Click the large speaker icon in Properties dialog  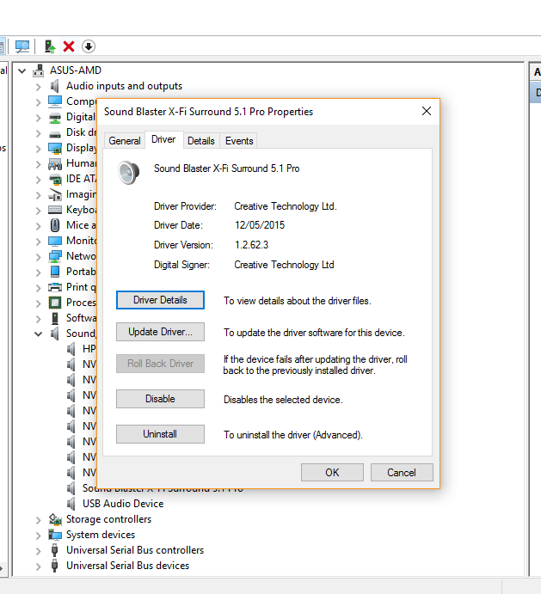point(128,173)
